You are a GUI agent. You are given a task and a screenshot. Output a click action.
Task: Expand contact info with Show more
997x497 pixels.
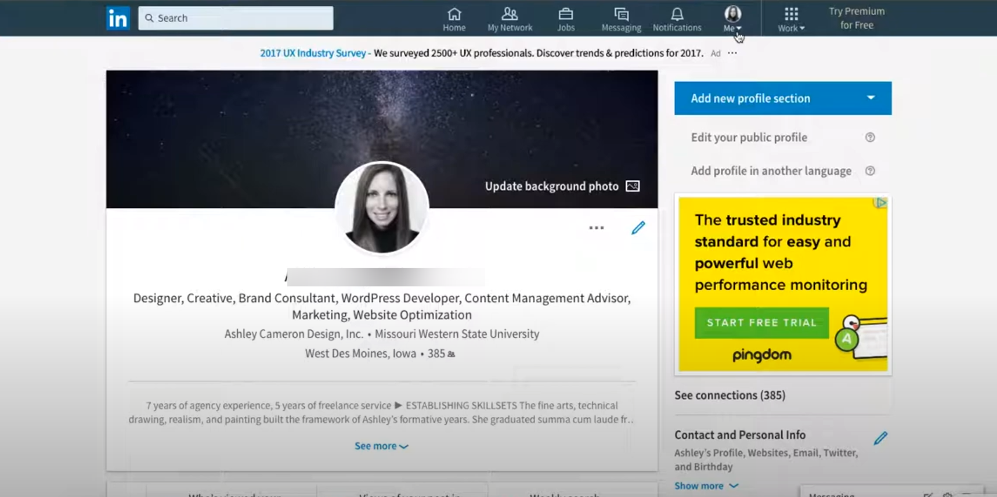(706, 486)
